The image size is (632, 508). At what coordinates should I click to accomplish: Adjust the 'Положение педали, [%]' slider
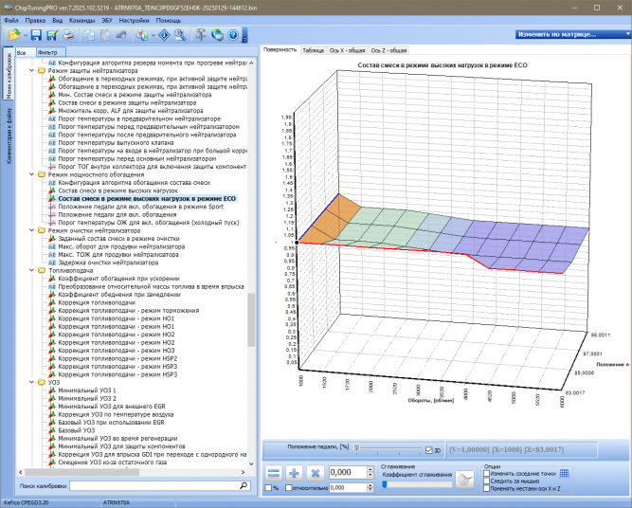pyautogui.click(x=356, y=448)
